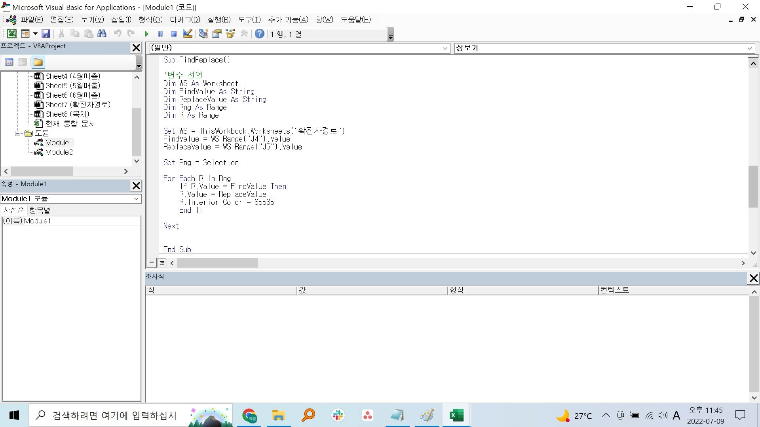Switch to procedure view button
760x427 pixels.
pos(152,263)
